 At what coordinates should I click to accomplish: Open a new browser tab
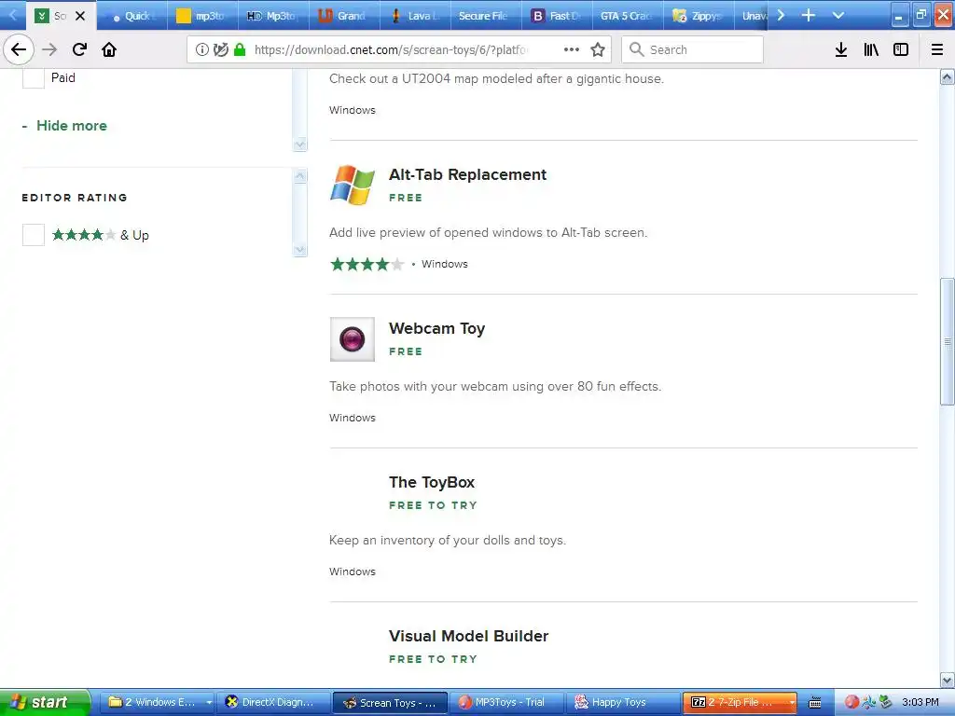click(809, 15)
